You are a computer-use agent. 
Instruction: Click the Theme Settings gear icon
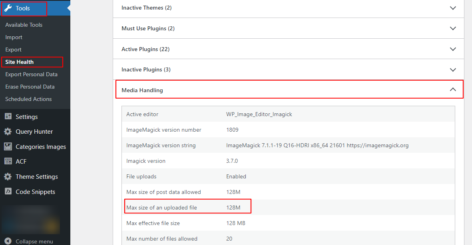8,176
